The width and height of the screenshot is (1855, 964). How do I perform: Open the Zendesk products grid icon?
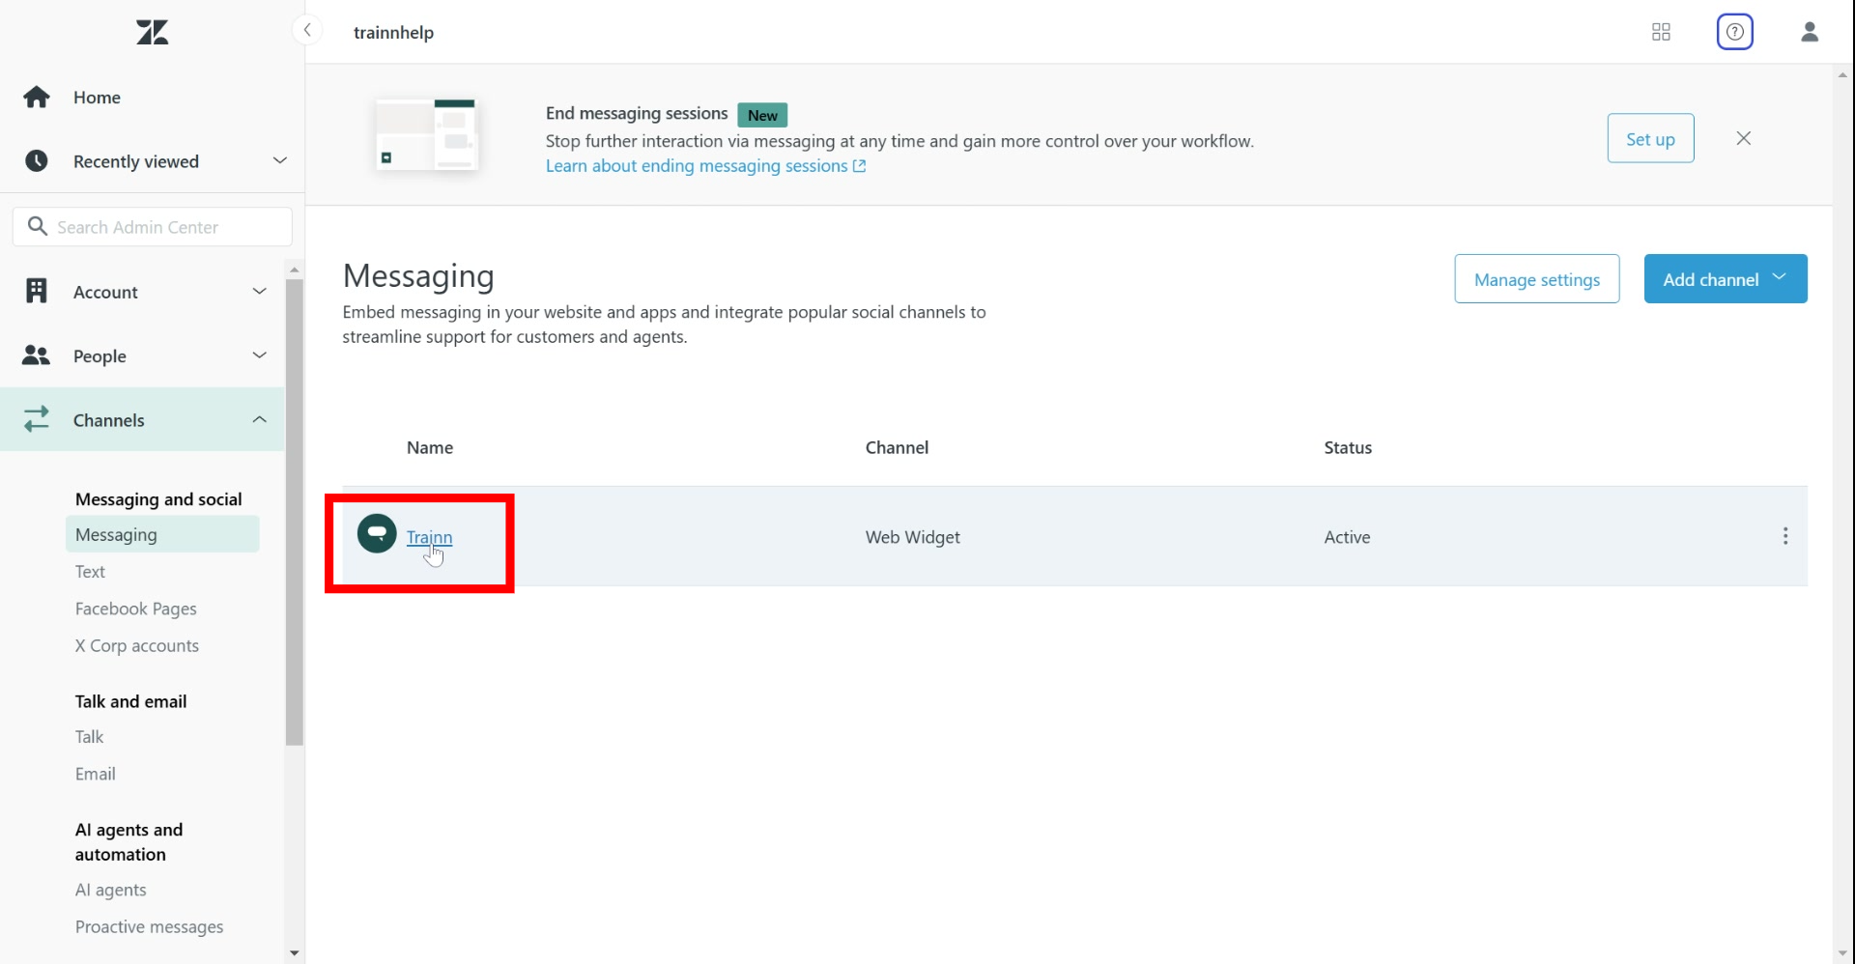click(1661, 33)
